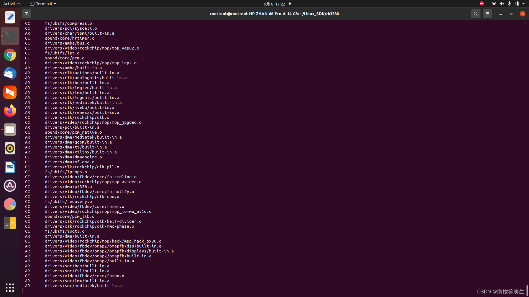
Task: Expand the Terminal app menu
Action: (x=43, y=4)
